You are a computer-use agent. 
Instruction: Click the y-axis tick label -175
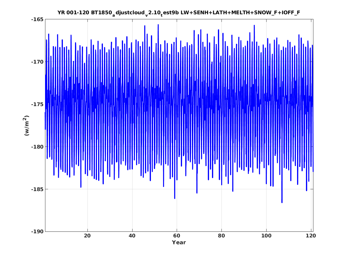(38, 104)
